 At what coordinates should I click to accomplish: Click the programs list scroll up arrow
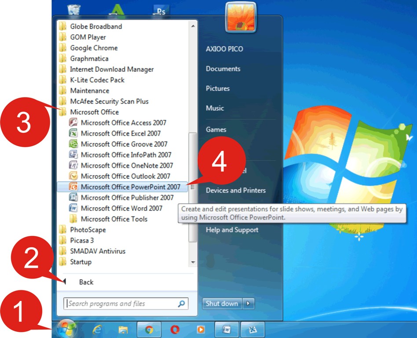[x=193, y=26]
